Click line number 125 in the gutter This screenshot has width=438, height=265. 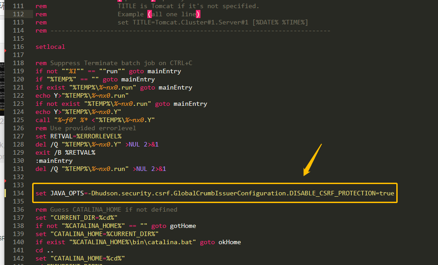(19, 120)
